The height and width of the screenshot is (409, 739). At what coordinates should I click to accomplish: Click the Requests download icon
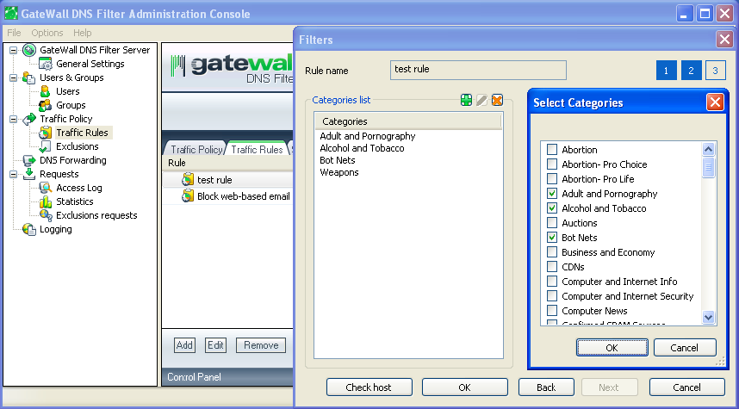tap(29, 174)
